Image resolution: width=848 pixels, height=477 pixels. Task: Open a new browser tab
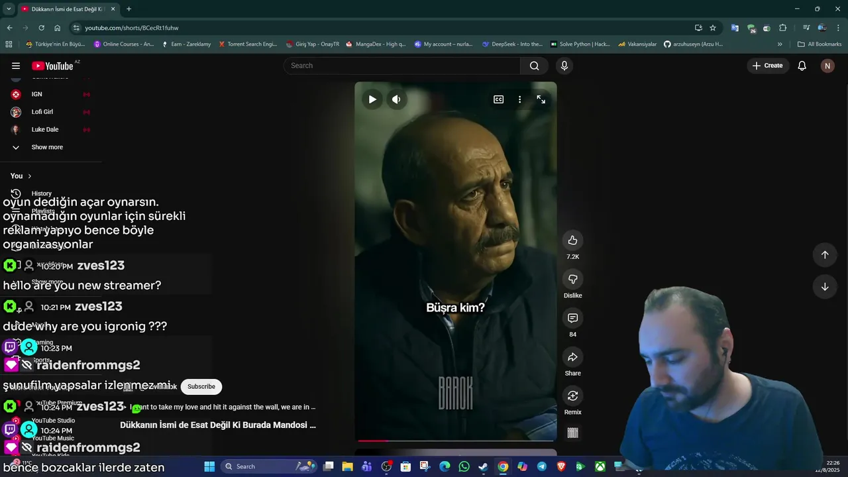[129, 9]
